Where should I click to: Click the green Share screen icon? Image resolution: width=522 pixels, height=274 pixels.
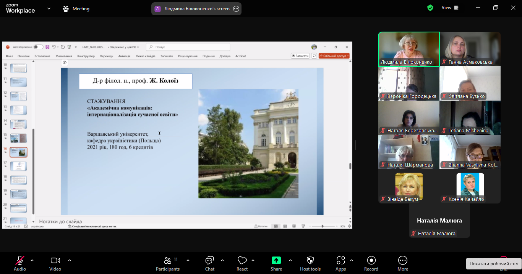coord(276,260)
